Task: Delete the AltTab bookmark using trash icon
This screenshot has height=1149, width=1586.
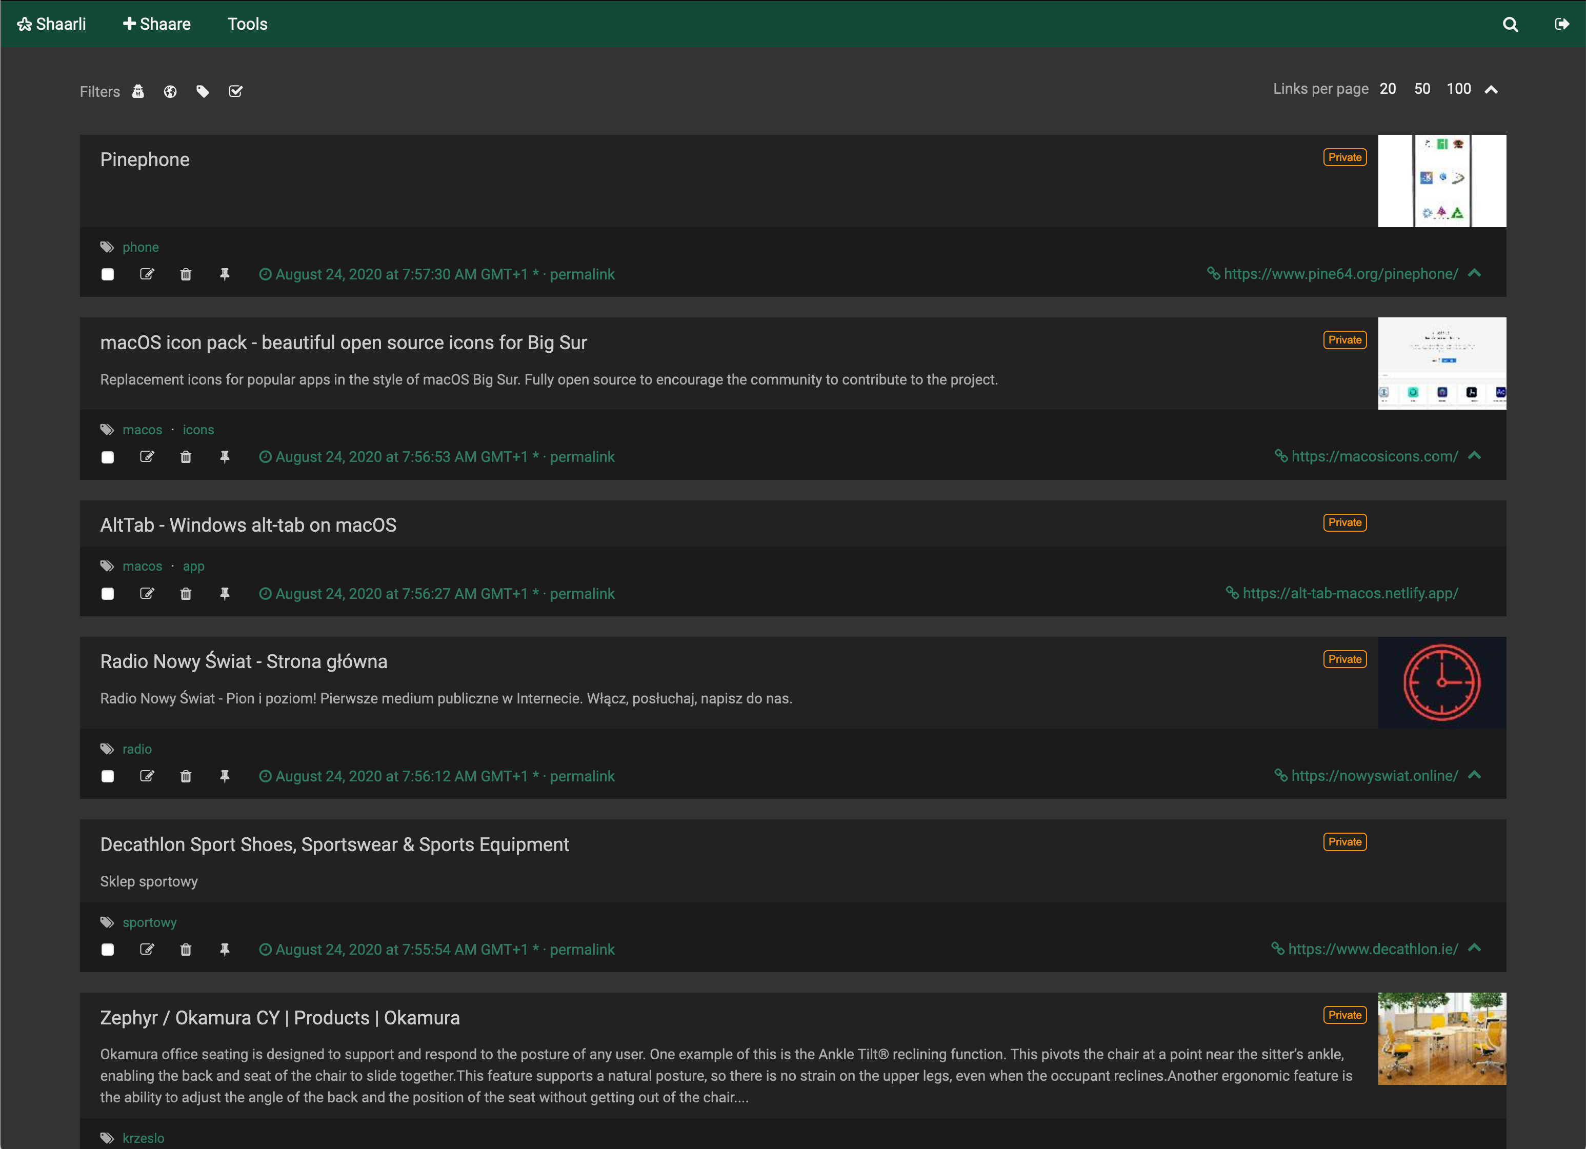Action: (185, 593)
